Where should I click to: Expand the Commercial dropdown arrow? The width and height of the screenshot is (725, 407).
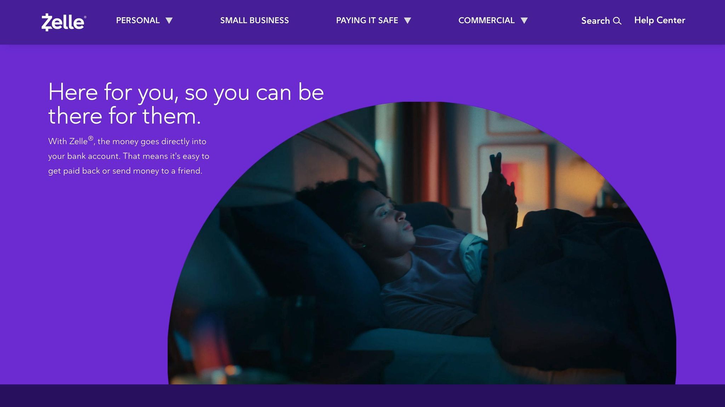[524, 20]
